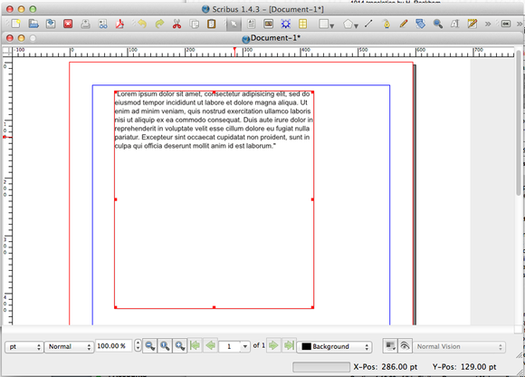525x377 pixels.
Task: Click the zoom percentage stepper arrows
Action: [x=138, y=345]
